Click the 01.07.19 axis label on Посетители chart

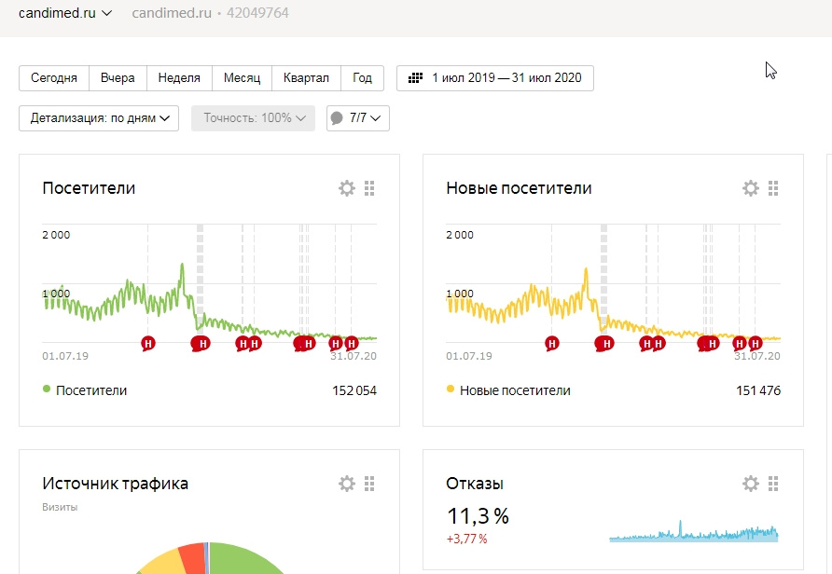(65, 356)
